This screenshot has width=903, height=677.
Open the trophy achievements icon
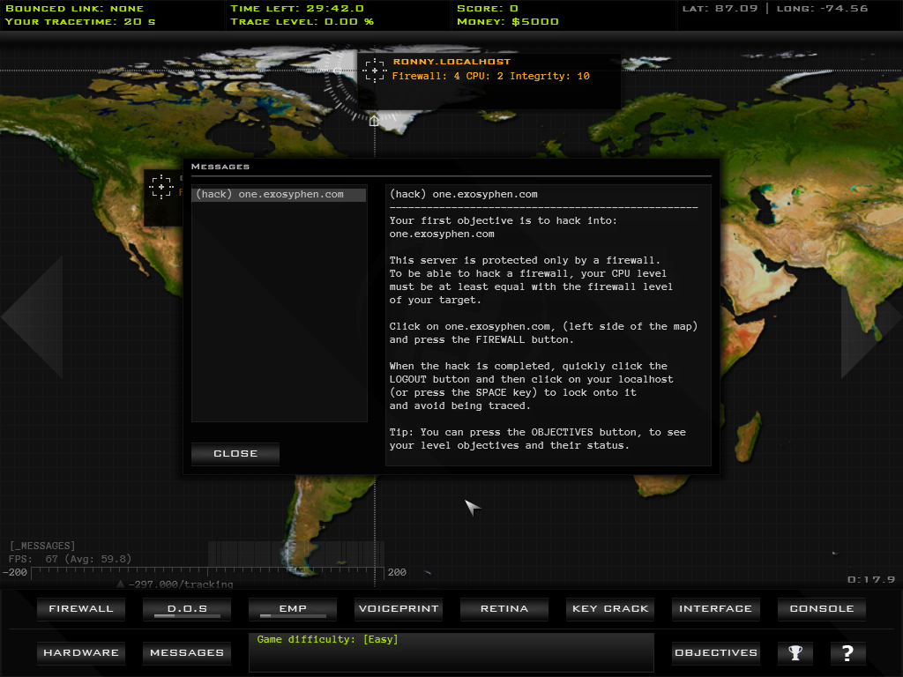(795, 653)
